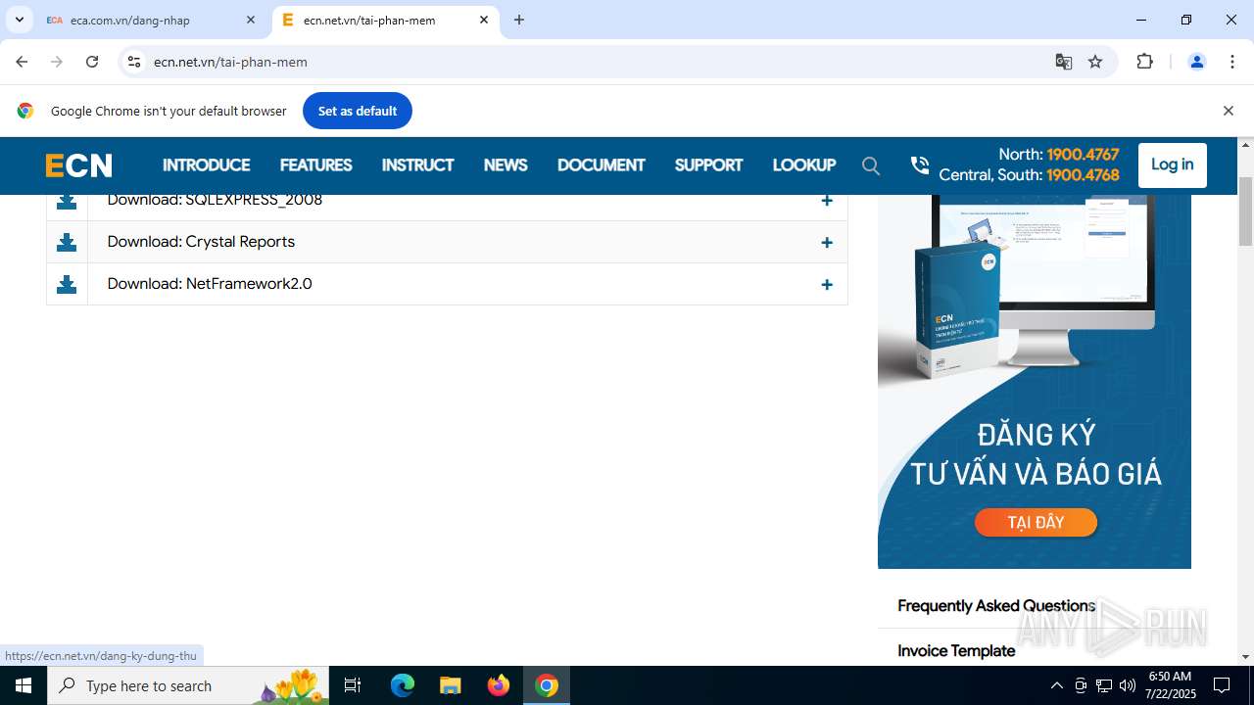Open Frequently Asked Questions link
This screenshot has height=705, width=1254.
995,606
